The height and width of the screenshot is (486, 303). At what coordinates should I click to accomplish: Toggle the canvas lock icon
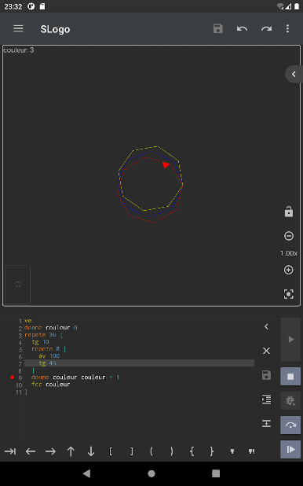pos(288,212)
